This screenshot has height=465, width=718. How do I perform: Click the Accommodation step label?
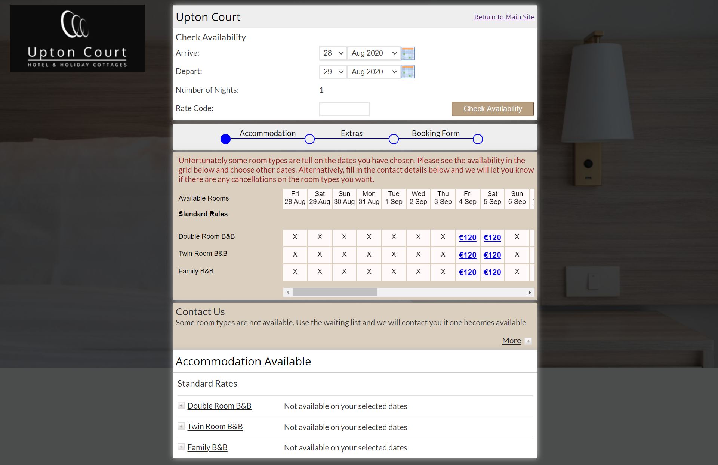pyautogui.click(x=268, y=133)
